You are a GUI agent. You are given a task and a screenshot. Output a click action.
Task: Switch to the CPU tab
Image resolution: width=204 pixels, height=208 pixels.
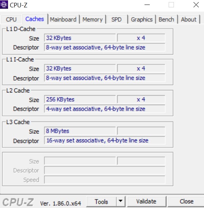pos(11,20)
